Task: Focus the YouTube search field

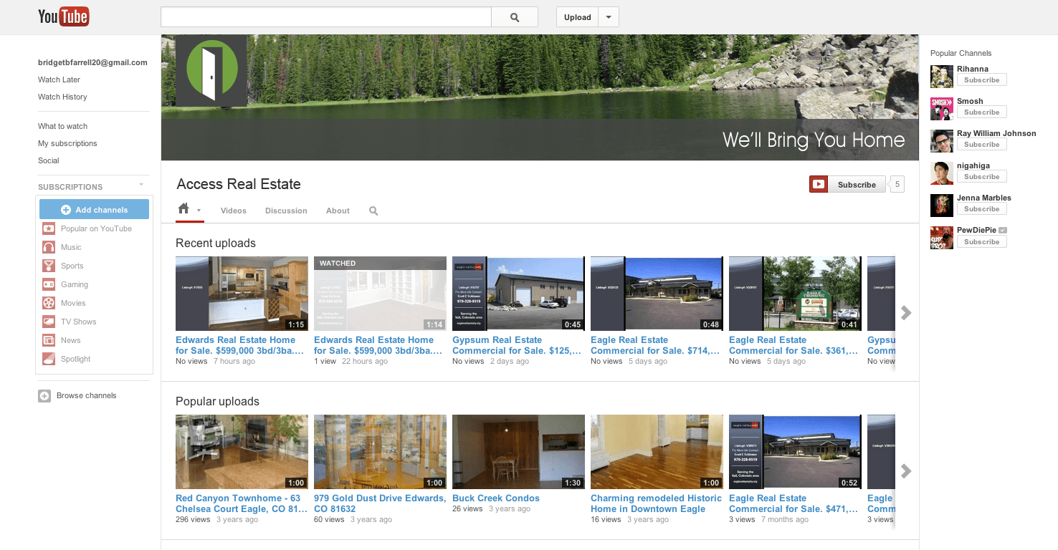Action: pyautogui.click(x=326, y=17)
